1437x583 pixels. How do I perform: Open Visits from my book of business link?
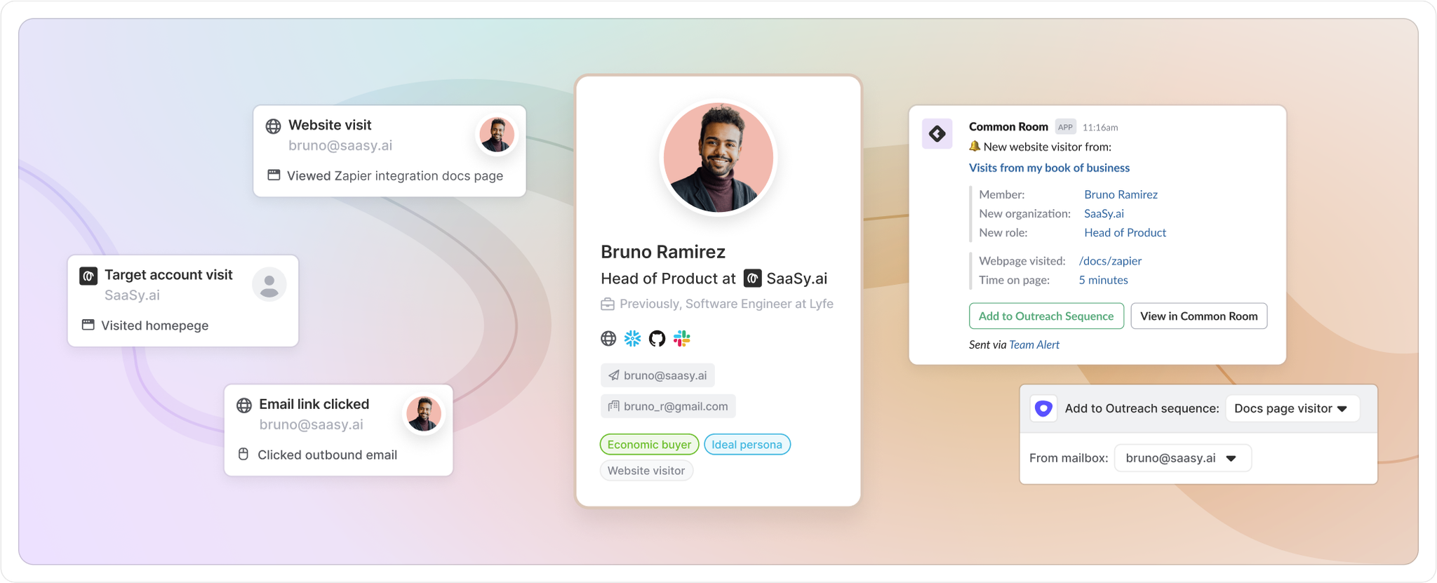1049,168
